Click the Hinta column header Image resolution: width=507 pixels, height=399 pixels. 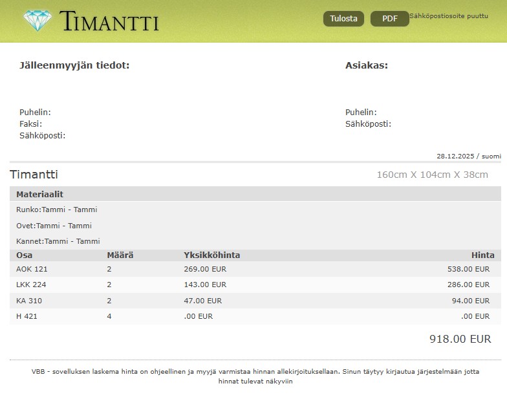point(482,255)
